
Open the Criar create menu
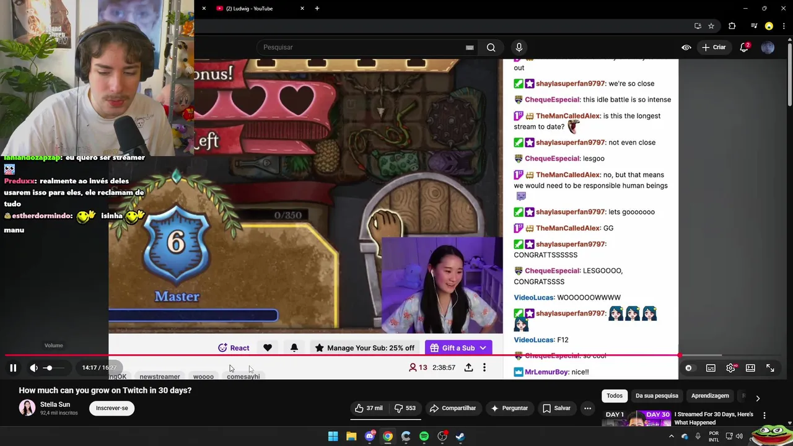(x=713, y=47)
